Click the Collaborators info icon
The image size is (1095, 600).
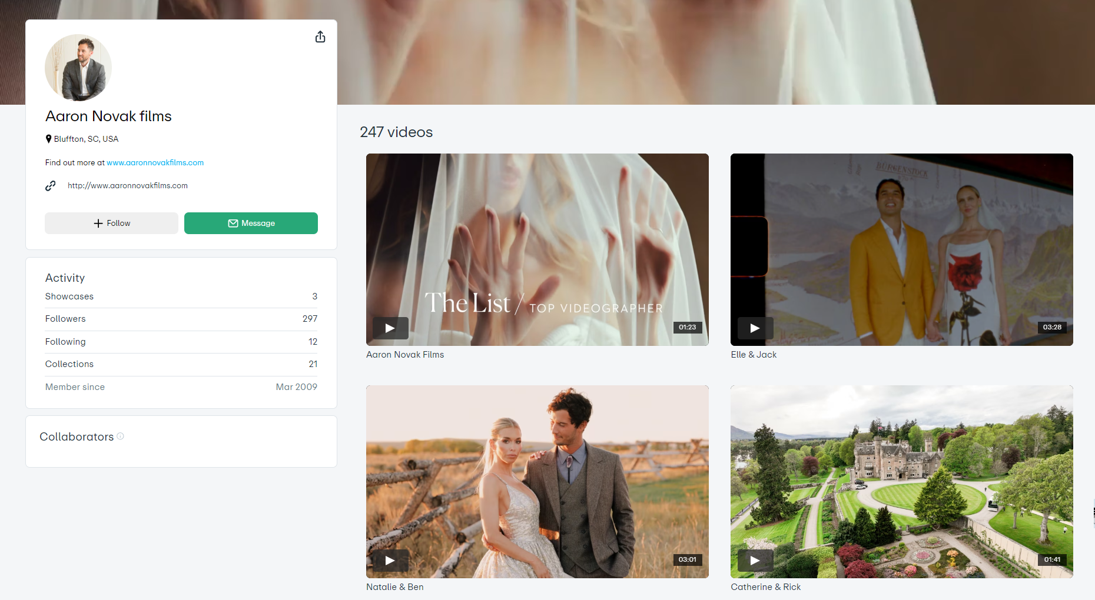point(120,436)
